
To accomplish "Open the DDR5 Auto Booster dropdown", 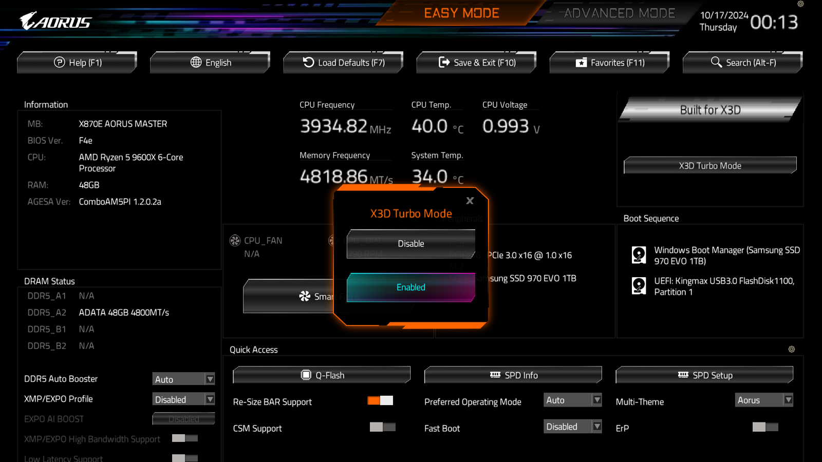I will [183, 379].
